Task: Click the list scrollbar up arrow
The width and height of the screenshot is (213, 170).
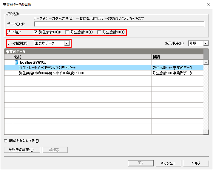Action: tap(206, 62)
